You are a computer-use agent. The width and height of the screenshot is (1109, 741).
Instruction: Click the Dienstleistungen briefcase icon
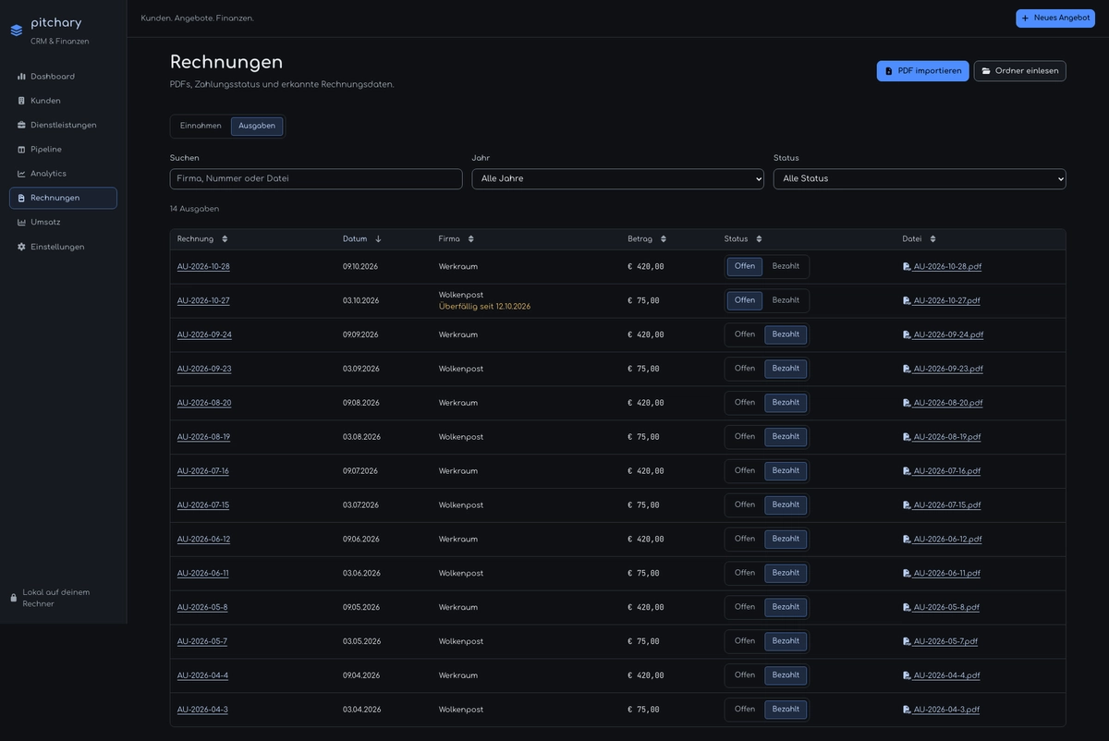click(21, 125)
